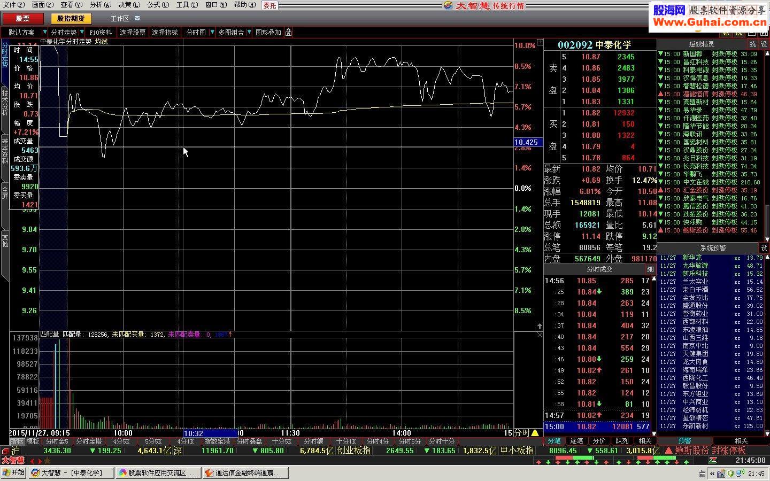Viewport: 770px width, 481px height.
Task: Click the 细 button beside 分时成交
Action: (651, 269)
